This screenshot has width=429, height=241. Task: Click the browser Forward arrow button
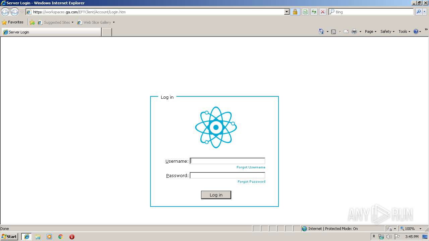(14, 12)
